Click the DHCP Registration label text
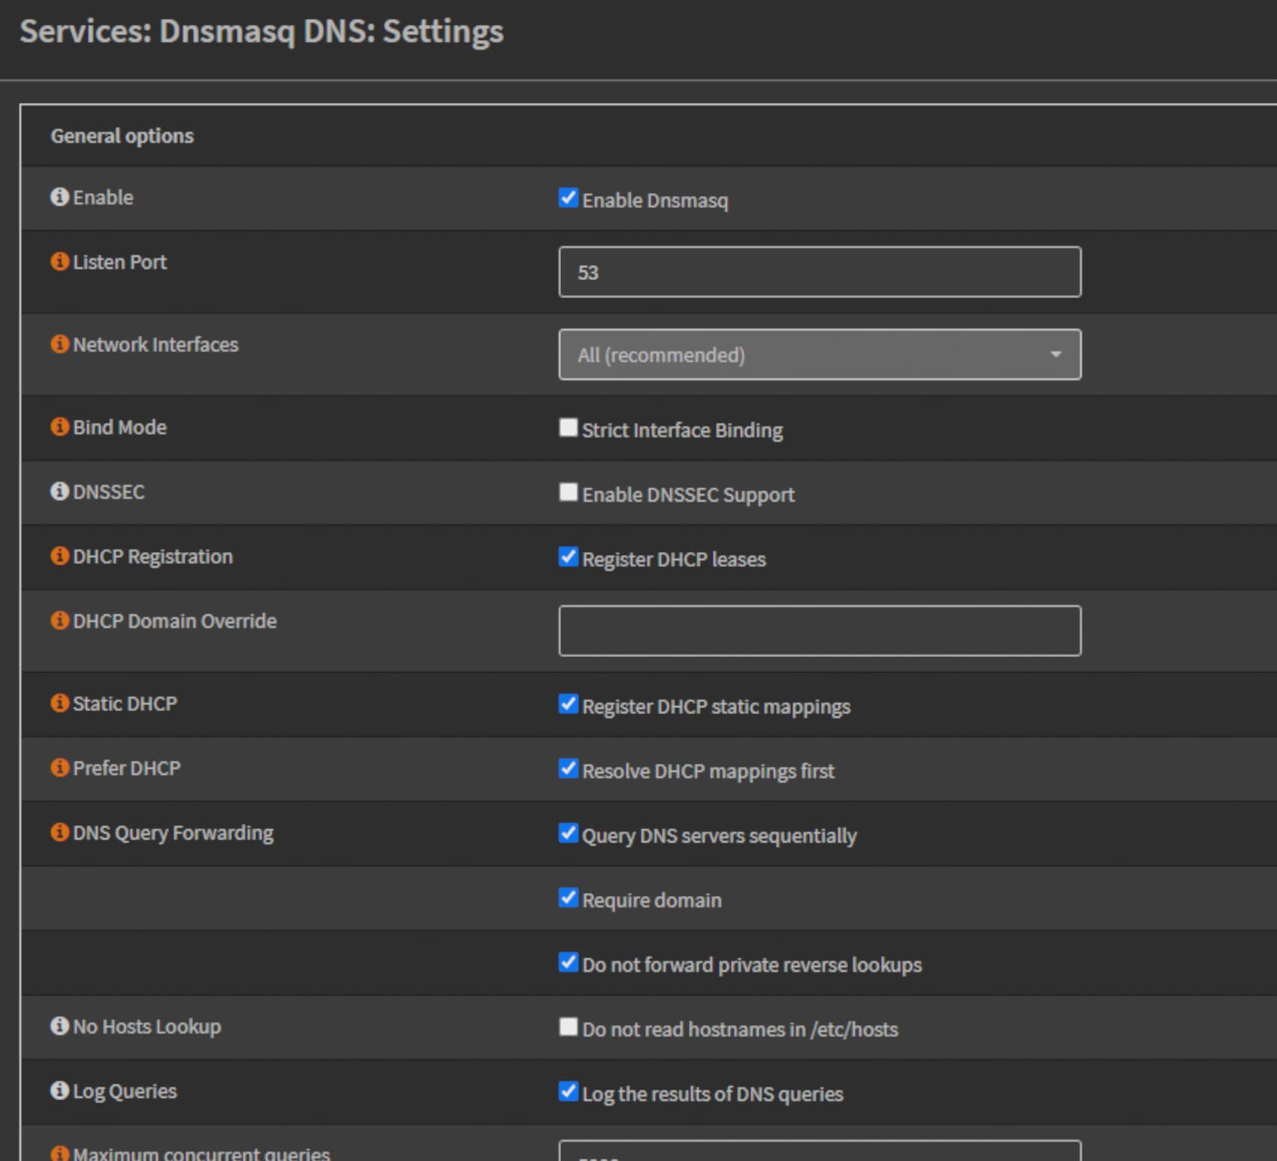 pos(152,556)
